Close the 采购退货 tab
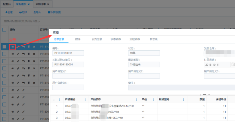 click(x=28, y=4)
